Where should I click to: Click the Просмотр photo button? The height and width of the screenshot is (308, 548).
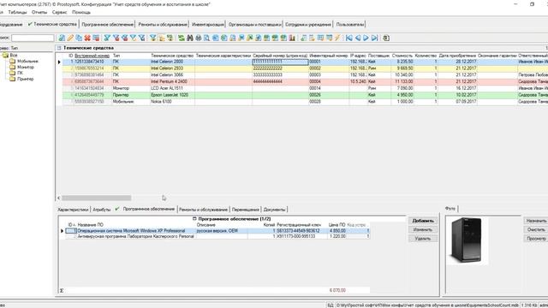(536, 239)
